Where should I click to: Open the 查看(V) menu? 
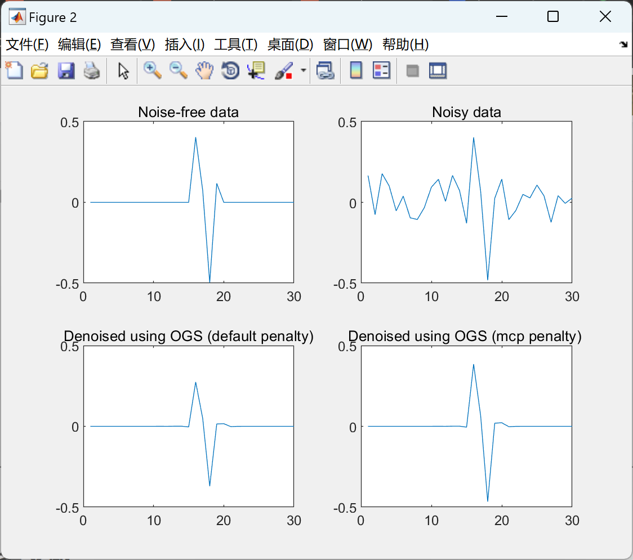(133, 44)
